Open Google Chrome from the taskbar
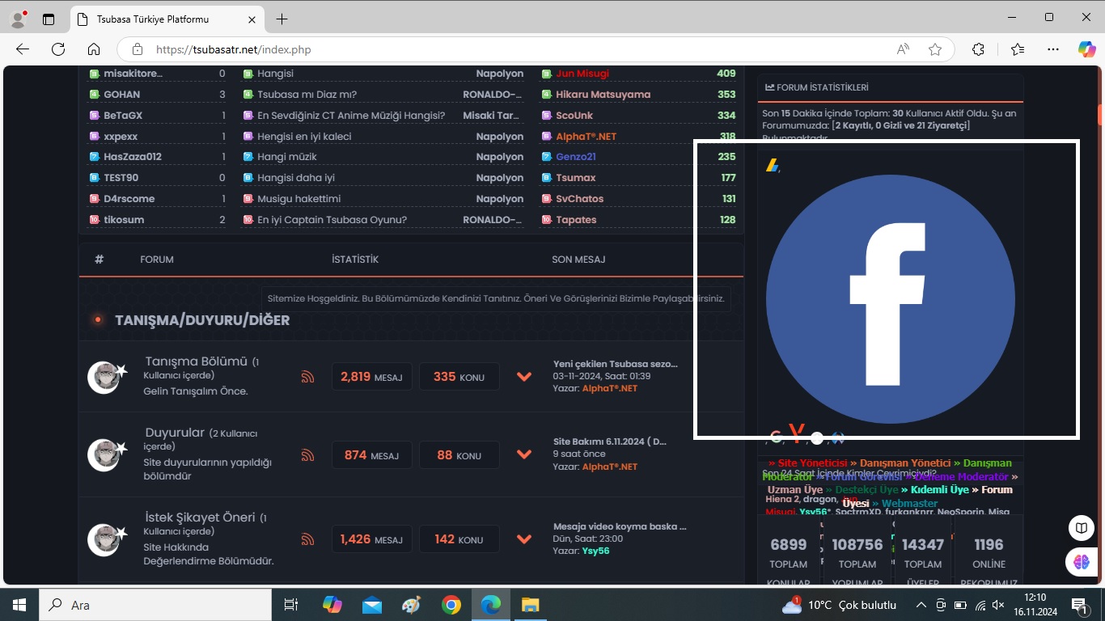The height and width of the screenshot is (621, 1105). pyautogui.click(x=451, y=605)
